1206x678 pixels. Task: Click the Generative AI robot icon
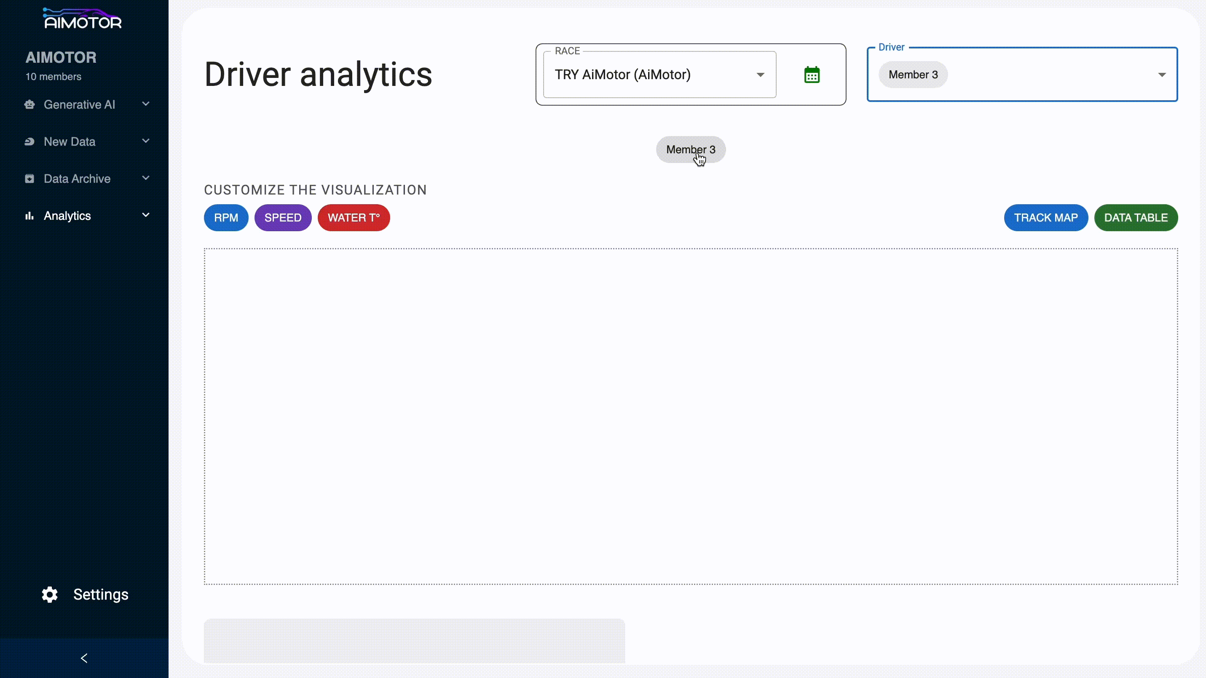pos(29,104)
